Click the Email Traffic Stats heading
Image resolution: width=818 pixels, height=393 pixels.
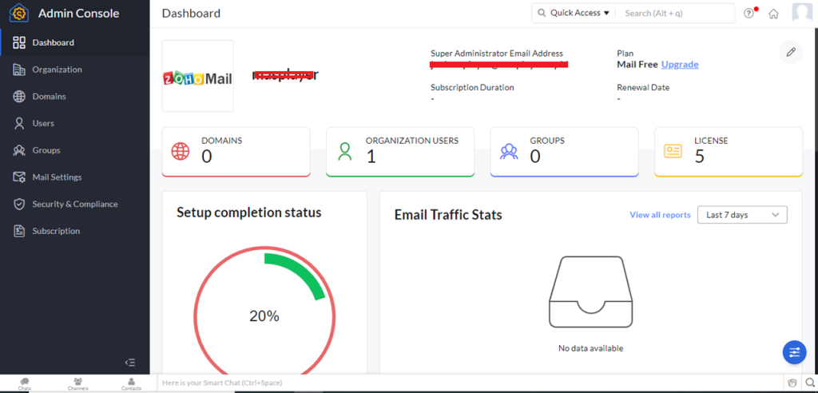[x=448, y=215]
